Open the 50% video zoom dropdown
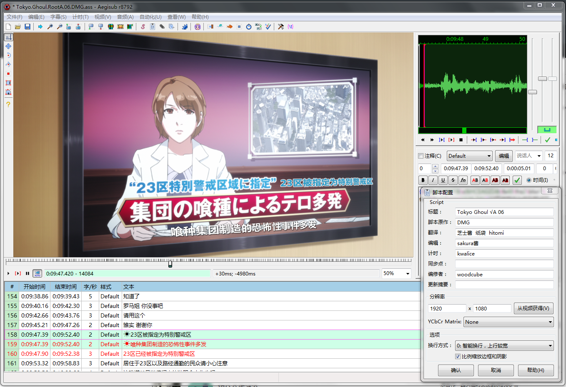The image size is (566, 387). coord(397,273)
